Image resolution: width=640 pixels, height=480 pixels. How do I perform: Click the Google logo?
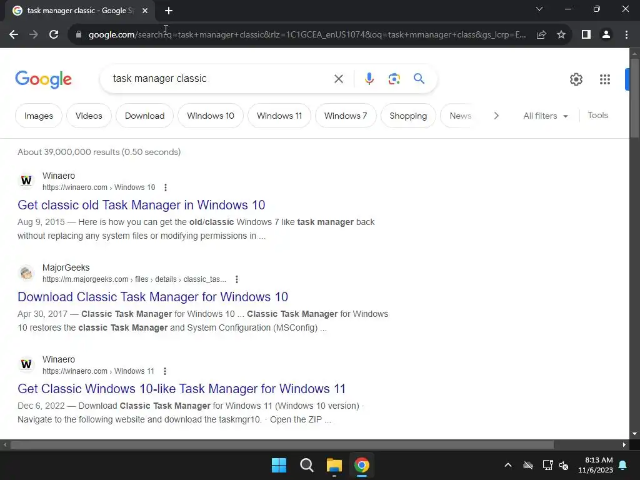(43, 79)
